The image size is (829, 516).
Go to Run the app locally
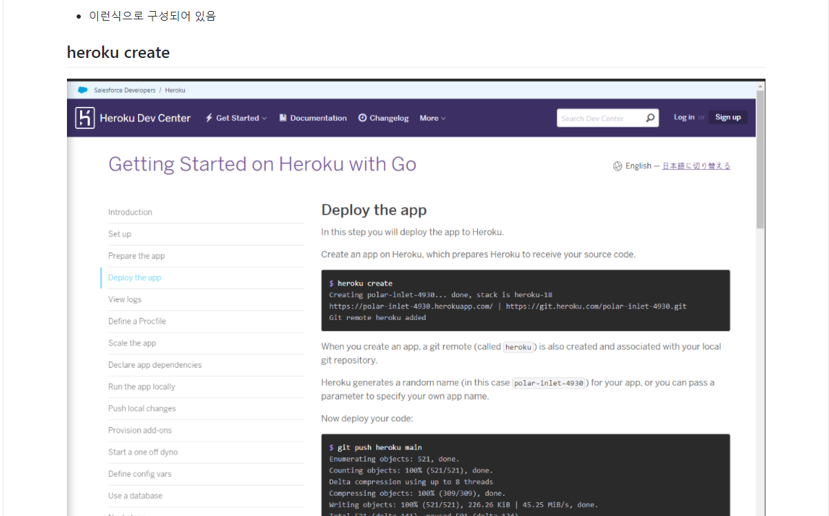click(x=142, y=387)
